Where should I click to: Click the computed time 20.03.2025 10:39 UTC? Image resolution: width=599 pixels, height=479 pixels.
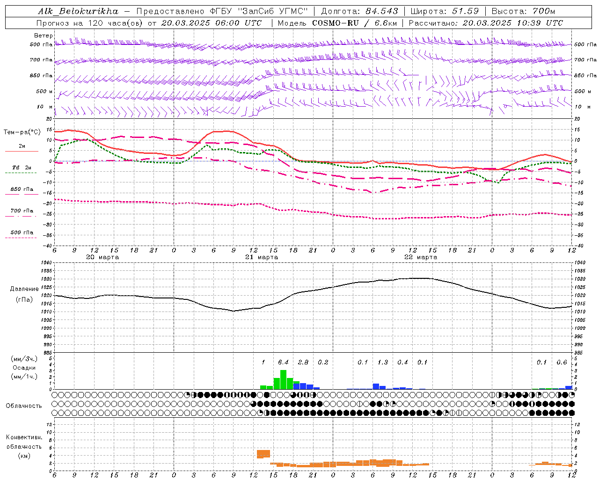click(512, 23)
